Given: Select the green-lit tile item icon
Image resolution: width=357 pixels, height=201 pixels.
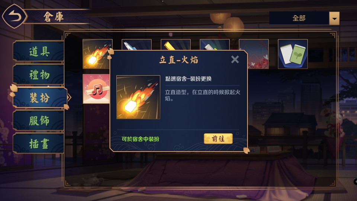Looking at the screenshot, I should pos(215,44).
